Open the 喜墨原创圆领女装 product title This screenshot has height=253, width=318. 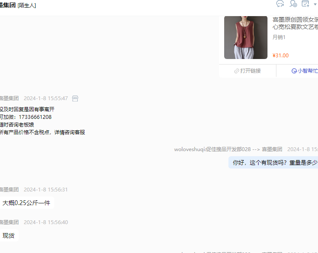coord(295,23)
